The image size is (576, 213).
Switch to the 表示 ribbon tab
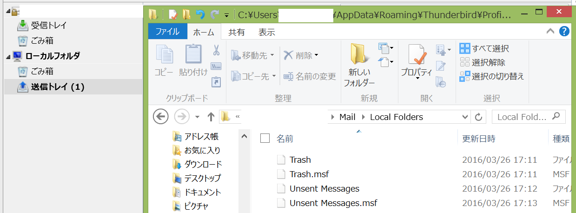tap(266, 32)
